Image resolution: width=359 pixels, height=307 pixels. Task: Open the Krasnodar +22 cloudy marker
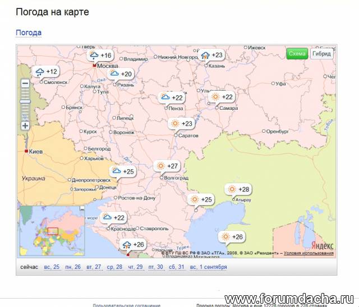113,217
